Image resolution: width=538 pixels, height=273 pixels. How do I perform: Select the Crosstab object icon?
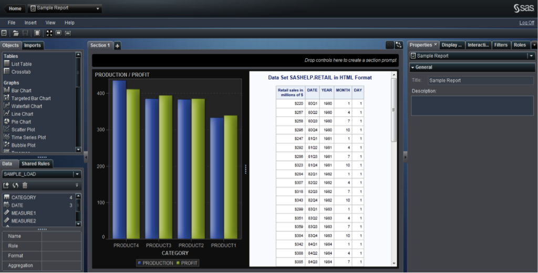pos(6,71)
